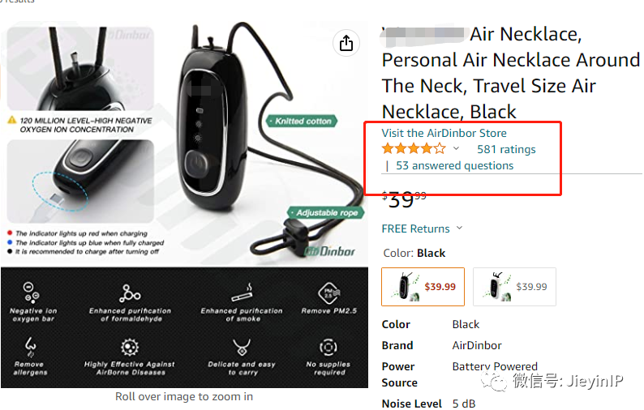Click the formaldehyde purification molecule icon

click(x=130, y=293)
